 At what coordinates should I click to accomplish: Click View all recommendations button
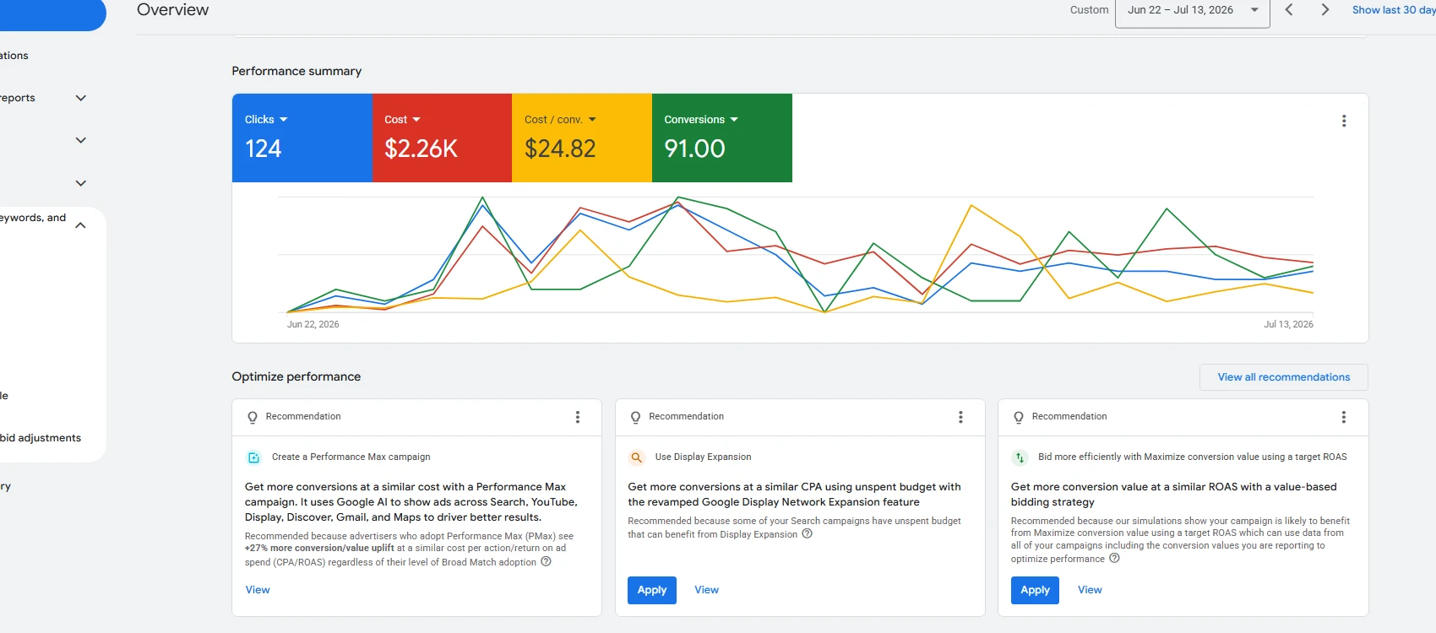coord(1284,377)
